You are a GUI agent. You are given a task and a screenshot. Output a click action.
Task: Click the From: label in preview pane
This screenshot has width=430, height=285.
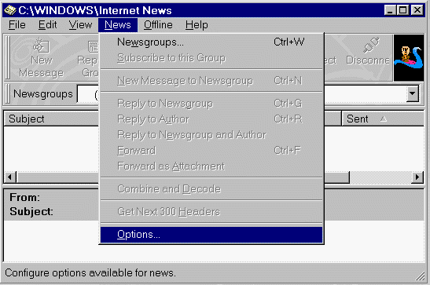24,197
